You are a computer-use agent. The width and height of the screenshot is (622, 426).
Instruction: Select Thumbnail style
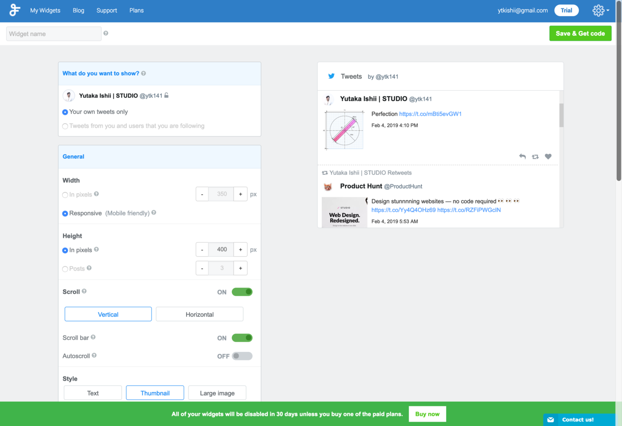coord(155,393)
